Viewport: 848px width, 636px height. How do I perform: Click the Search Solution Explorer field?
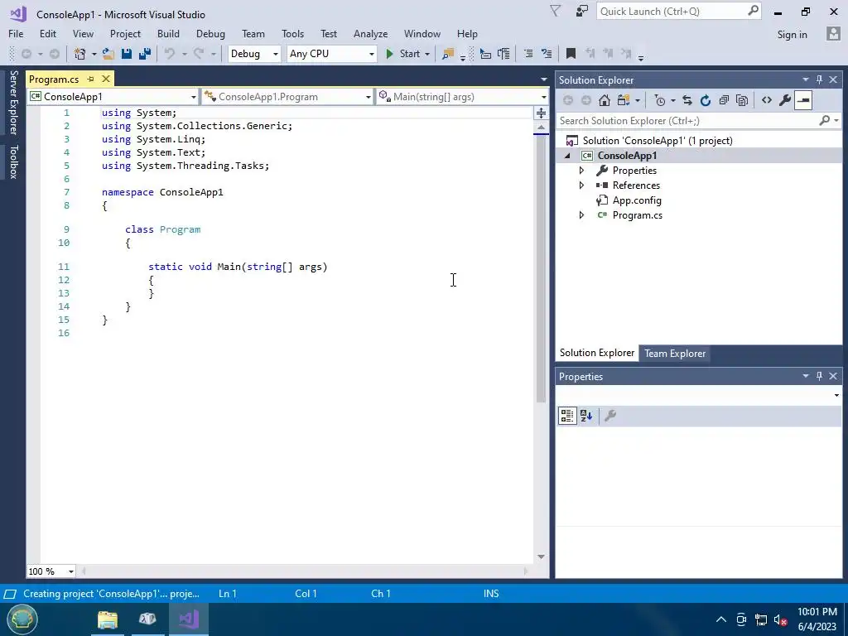688,121
